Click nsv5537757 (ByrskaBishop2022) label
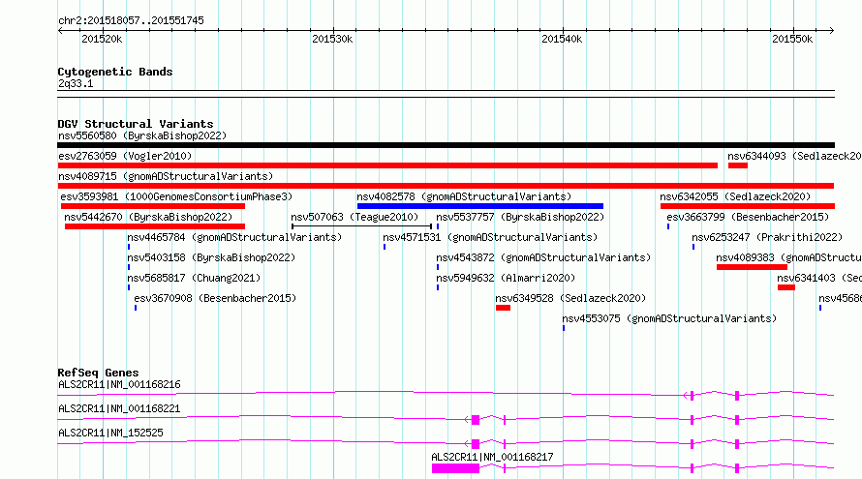 pyautogui.click(x=520, y=217)
